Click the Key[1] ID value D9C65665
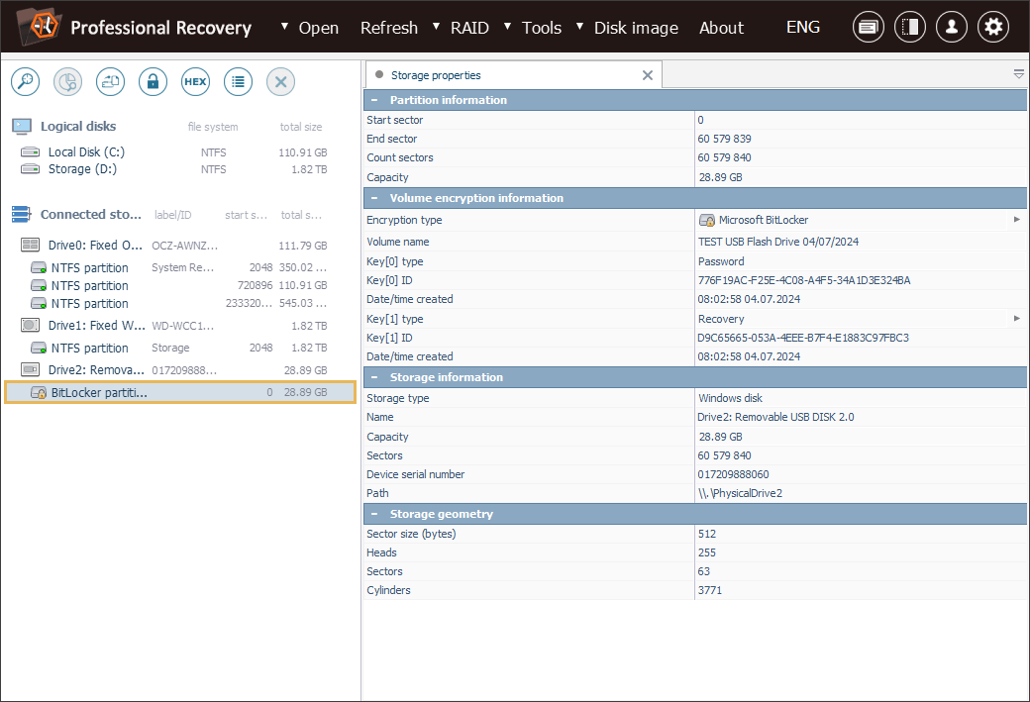 (803, 338)
